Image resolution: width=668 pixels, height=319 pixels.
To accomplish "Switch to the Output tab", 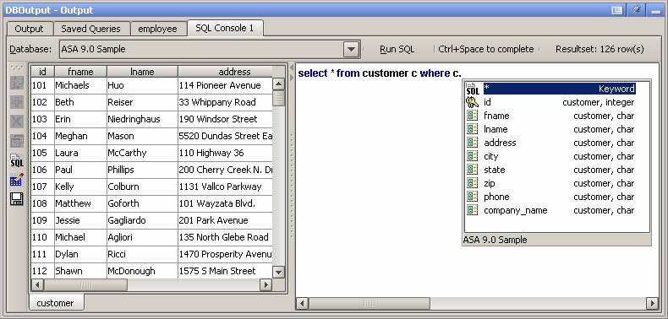I will [x=29, y=29].
